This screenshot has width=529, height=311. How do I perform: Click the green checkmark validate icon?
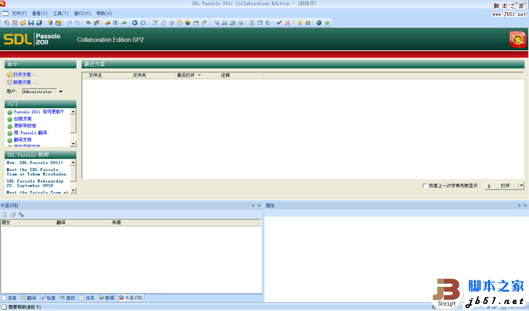(x=279, y=23)
